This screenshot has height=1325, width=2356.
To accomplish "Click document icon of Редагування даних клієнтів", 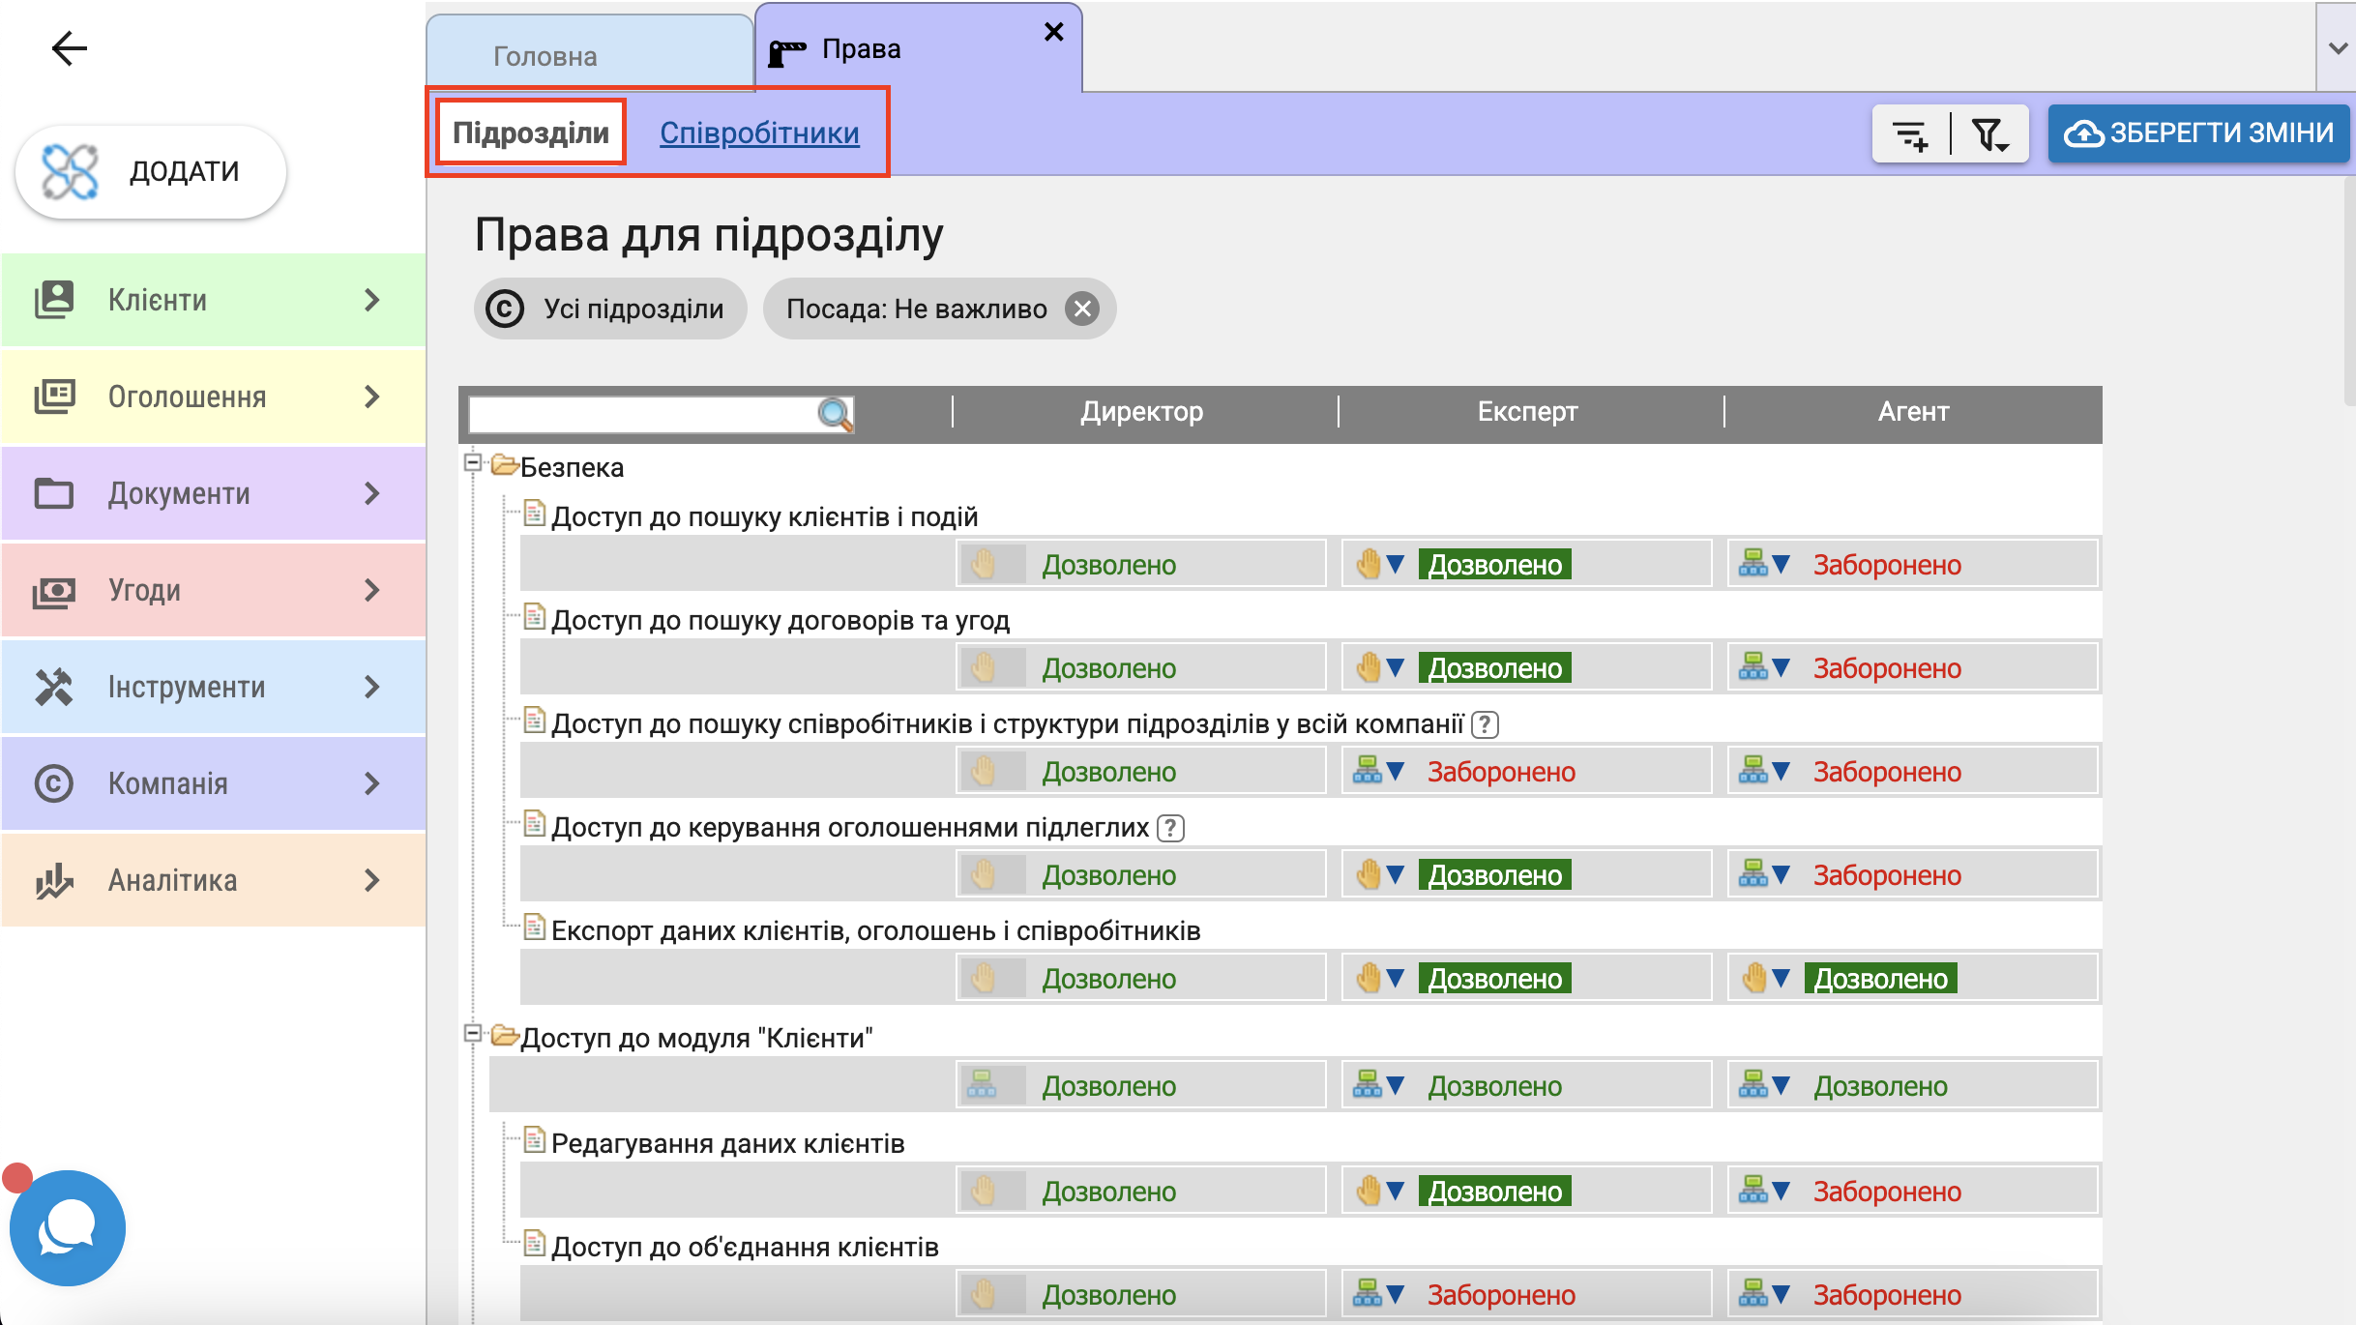I will 535,1140.
